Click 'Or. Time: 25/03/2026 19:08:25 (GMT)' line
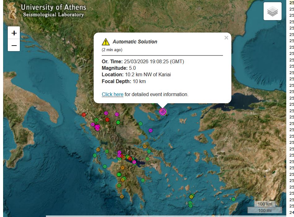 (x=143, y=61)
